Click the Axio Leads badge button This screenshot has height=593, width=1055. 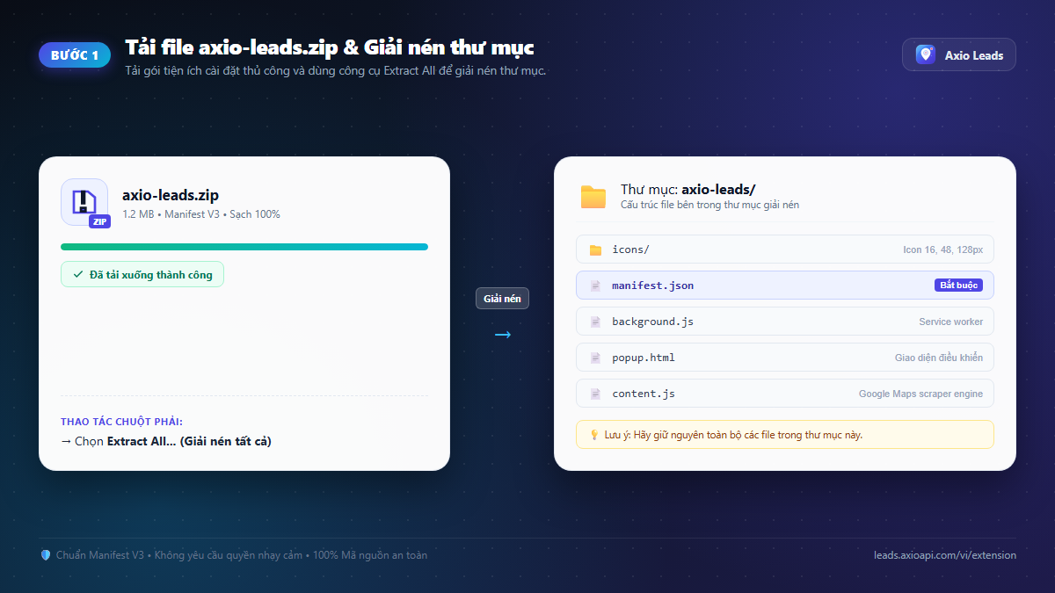click(x=959, y=54)
